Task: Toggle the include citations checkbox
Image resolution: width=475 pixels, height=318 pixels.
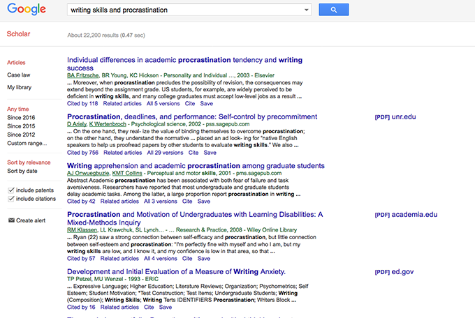Action: [11, 199]
